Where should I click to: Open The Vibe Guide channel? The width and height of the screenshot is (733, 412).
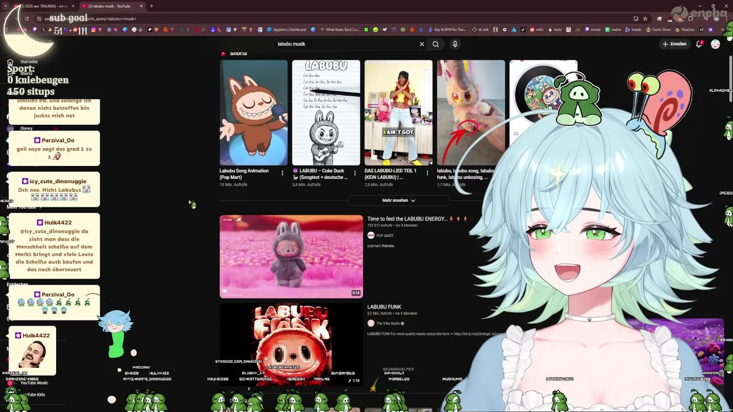388,323
